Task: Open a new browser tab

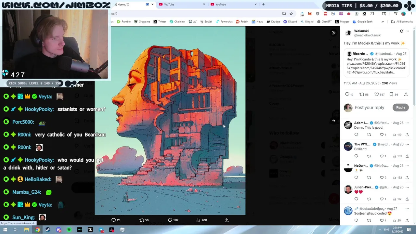Action: click(x=263, y=5)
